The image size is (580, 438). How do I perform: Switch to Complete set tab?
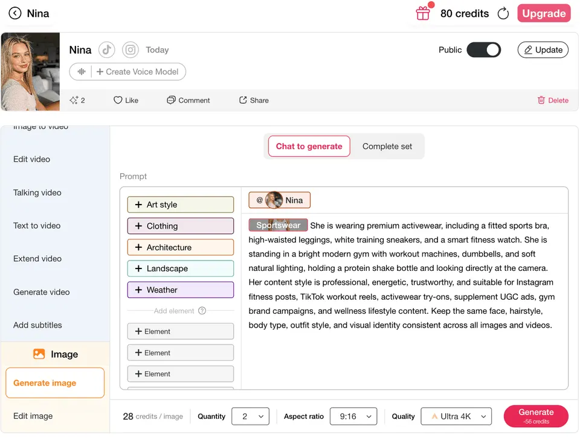tap(387, 146)
